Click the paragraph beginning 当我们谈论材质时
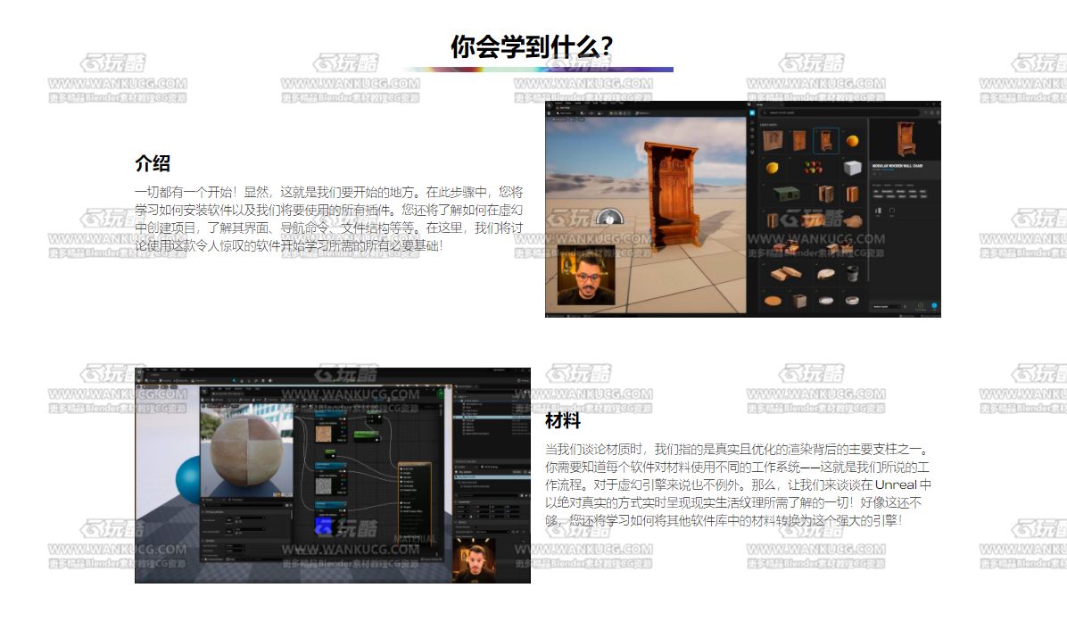This screenshot has height=621, width=1067. coord(738,484)
